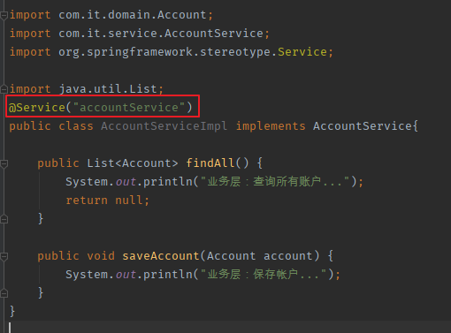451x333 pixels.
Task: Place cursor on com.it.domain.Account import
Action: tap(133, 15)
